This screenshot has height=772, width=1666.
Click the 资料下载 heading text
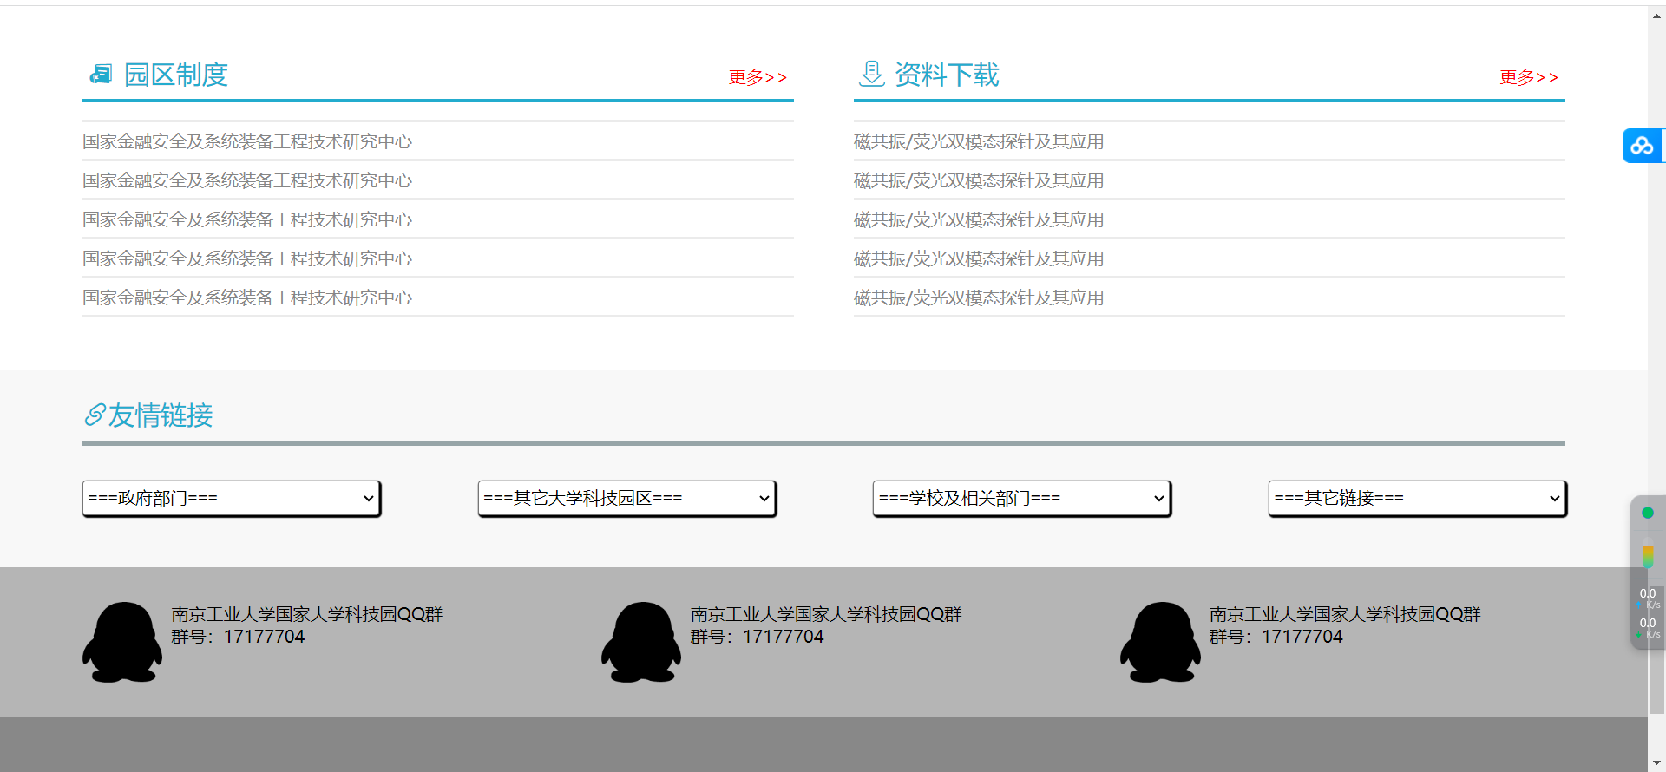[947, 75]
